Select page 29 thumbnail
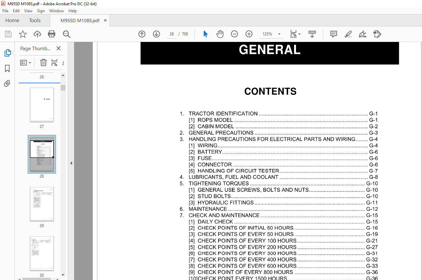The width and height of the screenshot is (422, 280). 42,204
